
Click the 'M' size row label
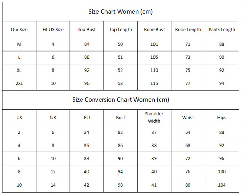pyautogui.click(x=19, y=44)
